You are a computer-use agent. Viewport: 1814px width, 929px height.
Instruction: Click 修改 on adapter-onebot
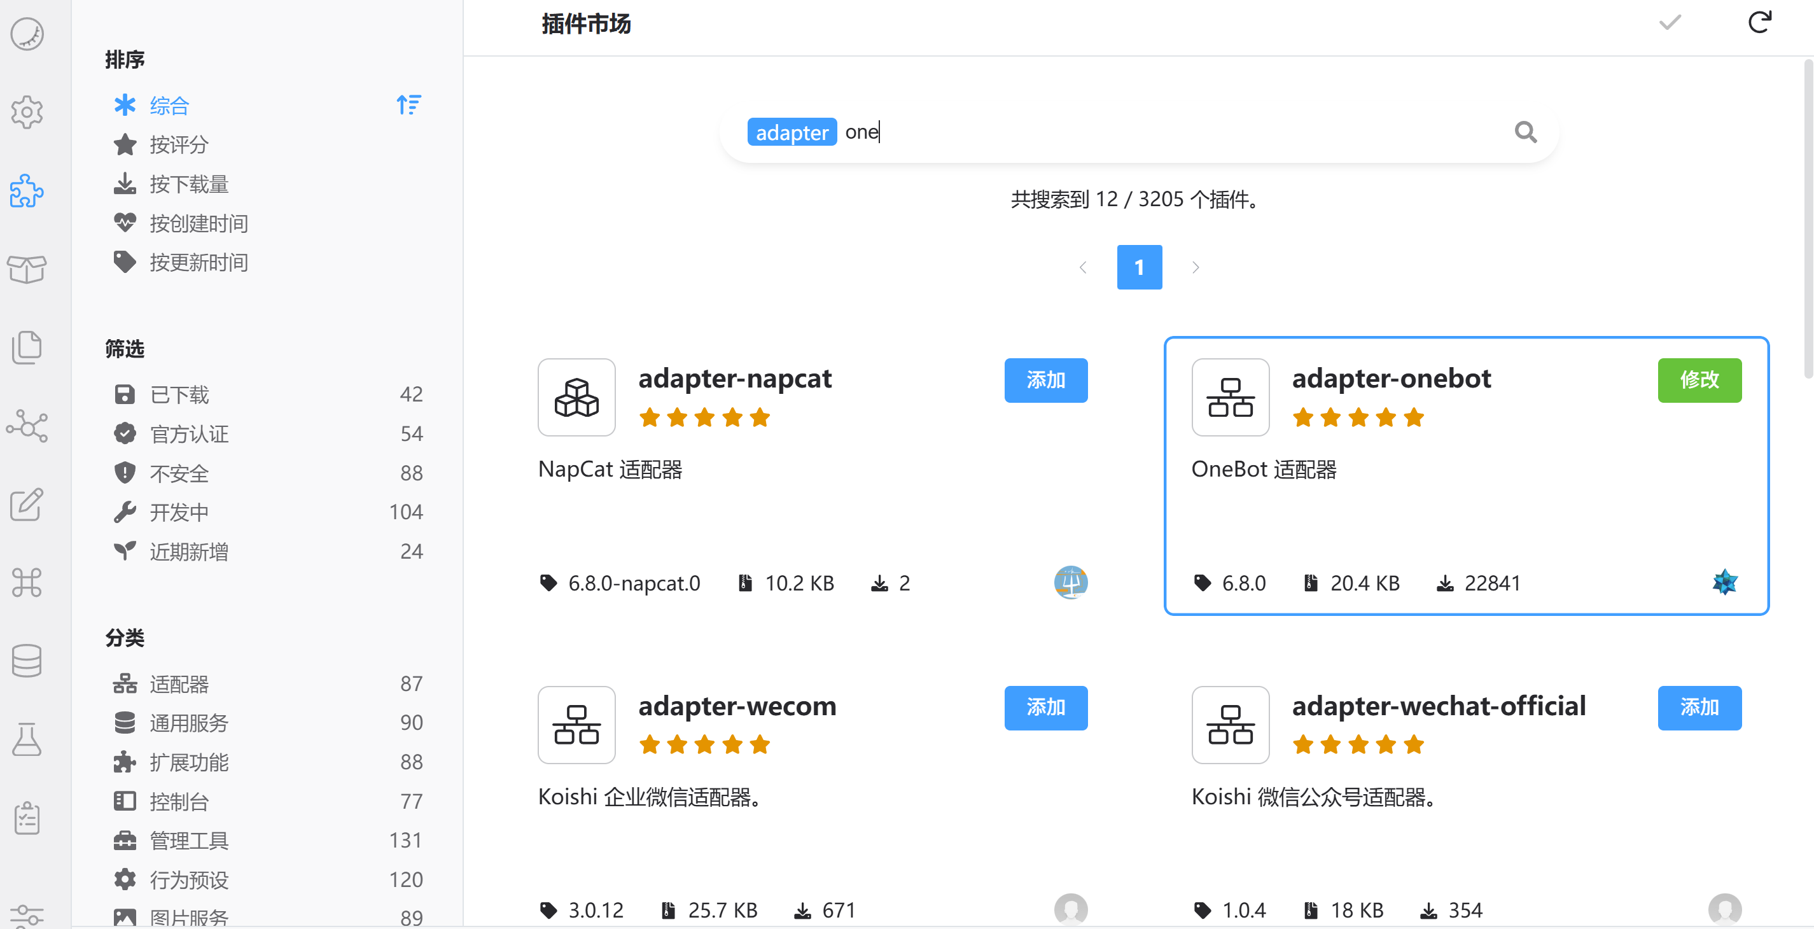point(1699,381)
